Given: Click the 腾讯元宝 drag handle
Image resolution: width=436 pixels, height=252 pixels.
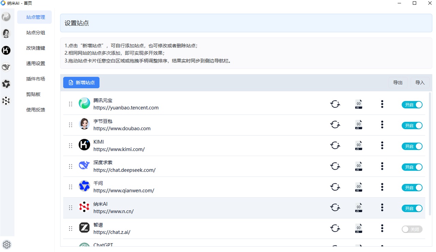Looking at the screenshot, I should click(71, 104).
